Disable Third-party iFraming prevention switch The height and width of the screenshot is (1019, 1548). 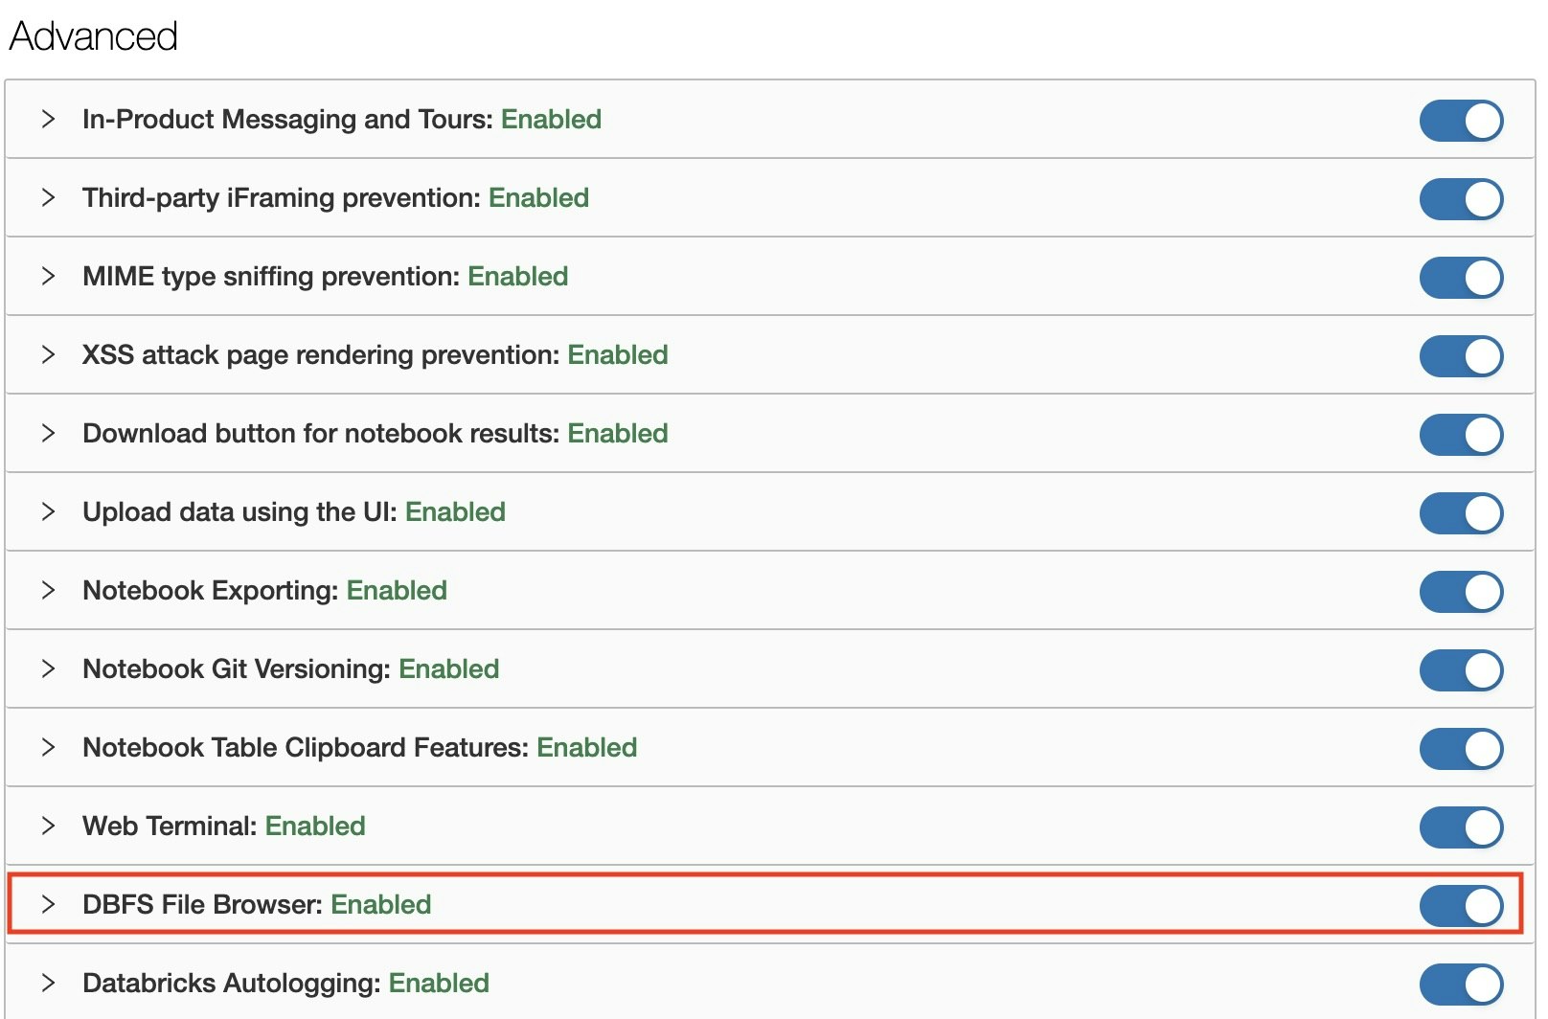point(1461,199)
